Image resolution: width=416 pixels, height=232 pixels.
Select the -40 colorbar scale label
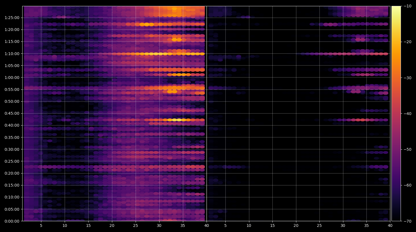pyautogui.click(x=408, y=114)
